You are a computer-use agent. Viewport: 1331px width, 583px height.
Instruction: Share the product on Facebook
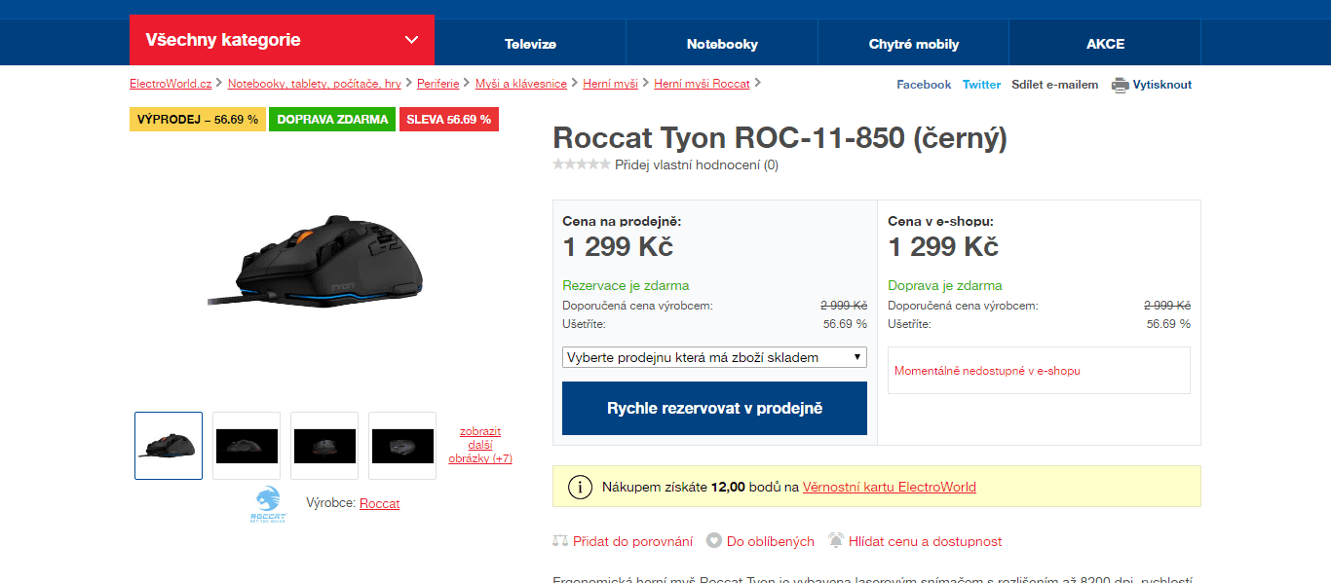pyautogui.click(x=924, y=85)
